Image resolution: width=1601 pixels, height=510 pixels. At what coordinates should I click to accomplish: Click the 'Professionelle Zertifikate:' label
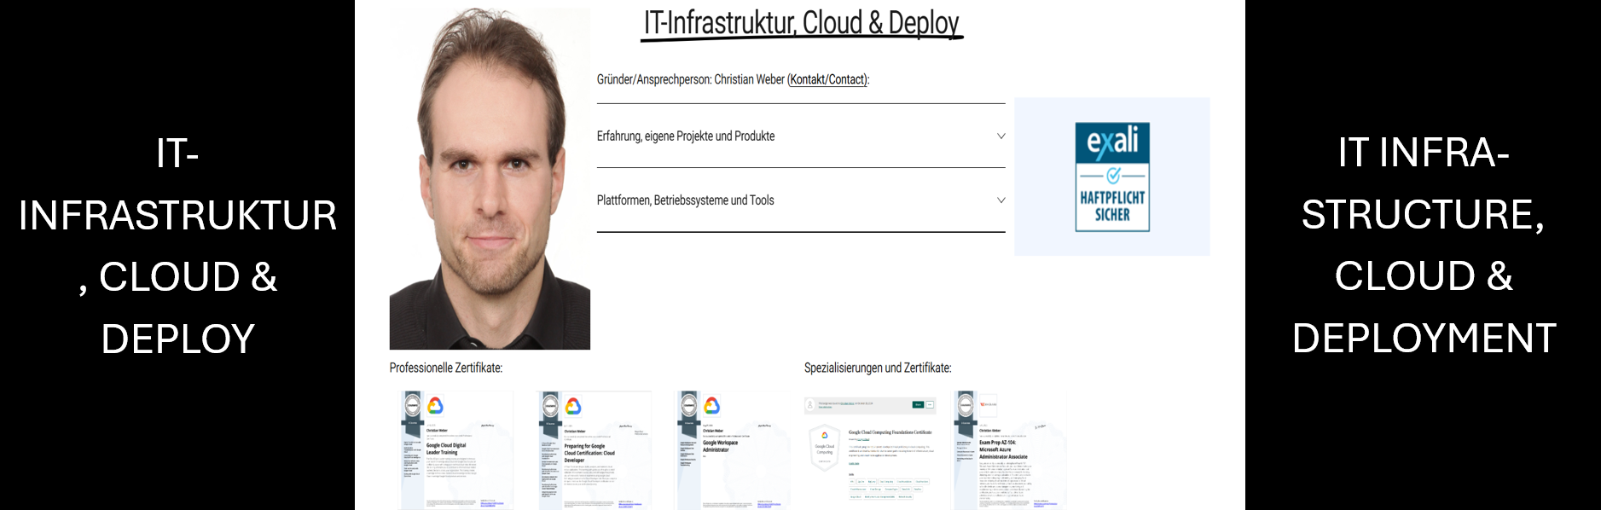446,368
